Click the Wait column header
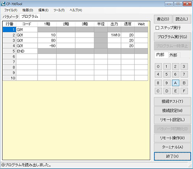 pyautogui.click(x=141, y=24)
